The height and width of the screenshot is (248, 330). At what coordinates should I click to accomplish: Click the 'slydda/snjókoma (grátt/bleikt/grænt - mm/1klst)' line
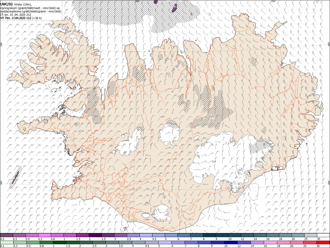pyautogui.click(x=31, y=11)
